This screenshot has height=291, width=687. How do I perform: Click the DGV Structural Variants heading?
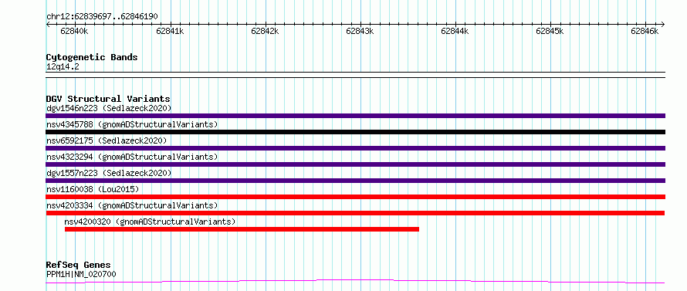tap(108, 99)
